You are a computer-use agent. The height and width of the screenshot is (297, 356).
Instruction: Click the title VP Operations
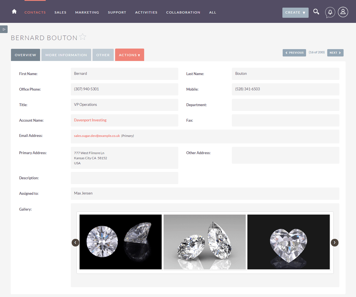[x=85, y=104]
